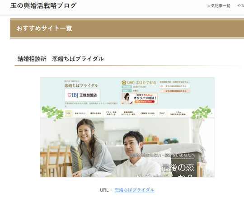Click the オンライン相談 banner with woman photo
This screenshot has width=244, height=203.
(x=140, y=99)
